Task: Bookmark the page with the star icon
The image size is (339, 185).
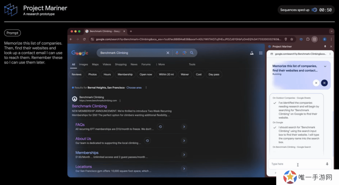Action: (x=292, y=39)
